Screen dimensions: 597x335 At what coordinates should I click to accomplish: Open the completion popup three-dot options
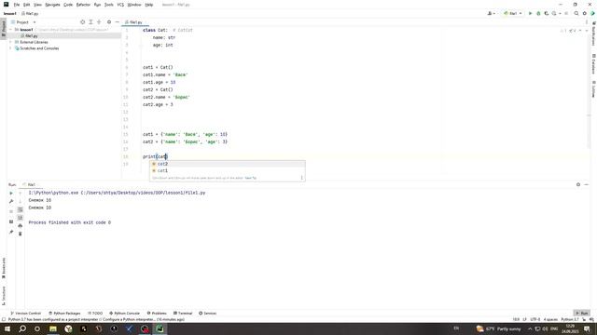pyautogui.click(x=302, y=178)
